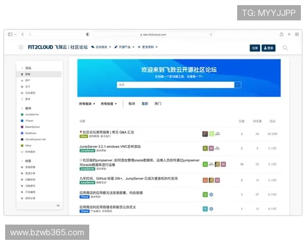Click the 登录 login button
This screenshot has width=306, height=245.
pyautogui.click(x=268, y=48)
